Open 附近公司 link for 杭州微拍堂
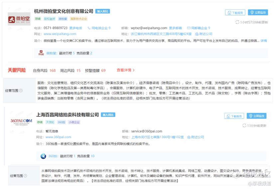 [206, 34]
